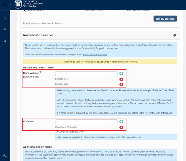Add a name variant with green plus
Screen dimensions: 186x161
pos(121,73)
